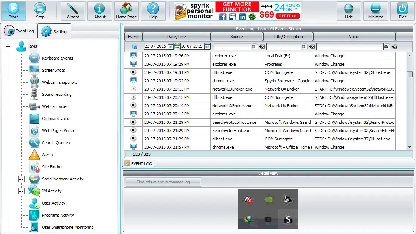The image size is (416, 234).
Task: Select Social Network Activity icon
Action: point(34,179)
